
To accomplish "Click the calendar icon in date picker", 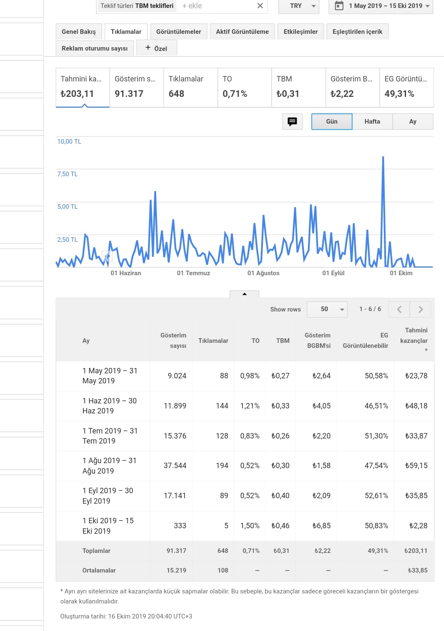I will pyautogui.click(x=339, y=6).
